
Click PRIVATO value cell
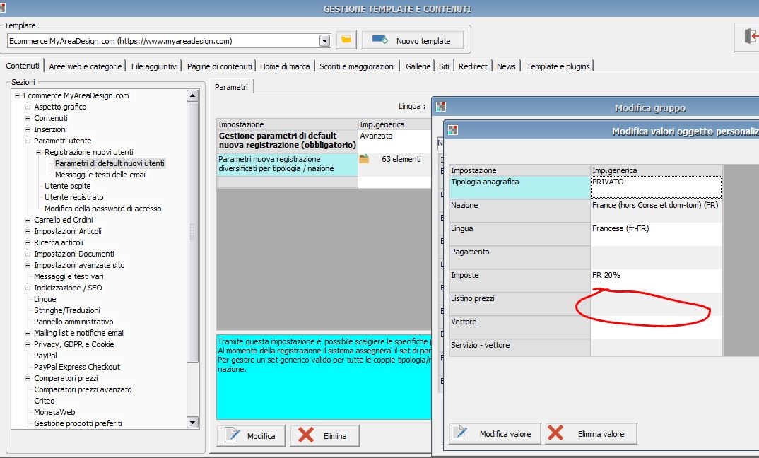click(656, 187)
